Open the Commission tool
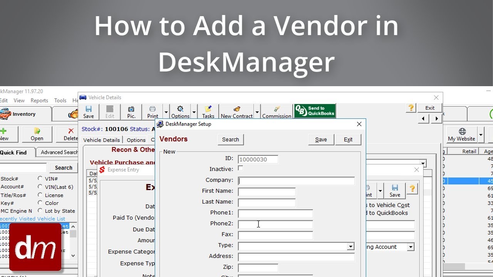 point(277,112)
